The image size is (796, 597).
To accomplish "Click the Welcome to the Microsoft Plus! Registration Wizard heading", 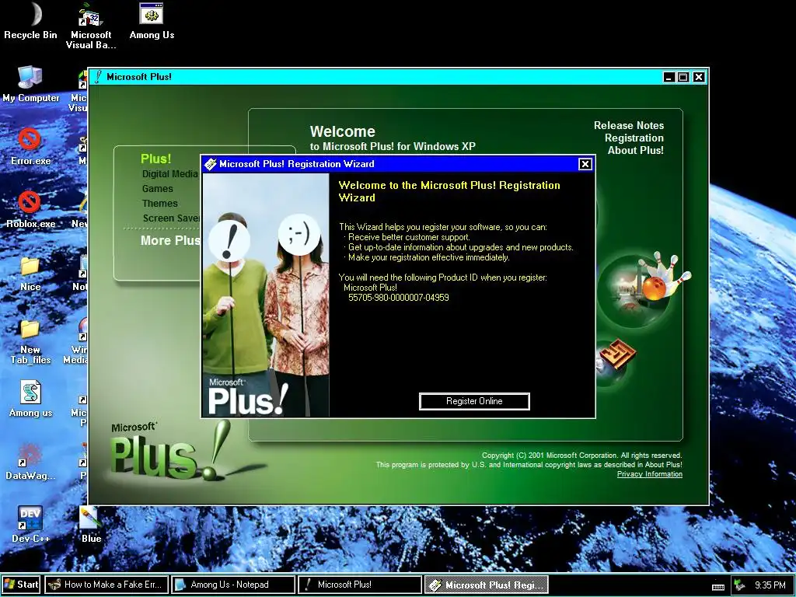I will click(x=449, y=191).
